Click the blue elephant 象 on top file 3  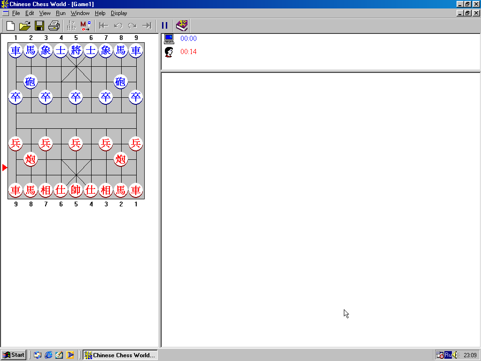[x=46, y=50]
